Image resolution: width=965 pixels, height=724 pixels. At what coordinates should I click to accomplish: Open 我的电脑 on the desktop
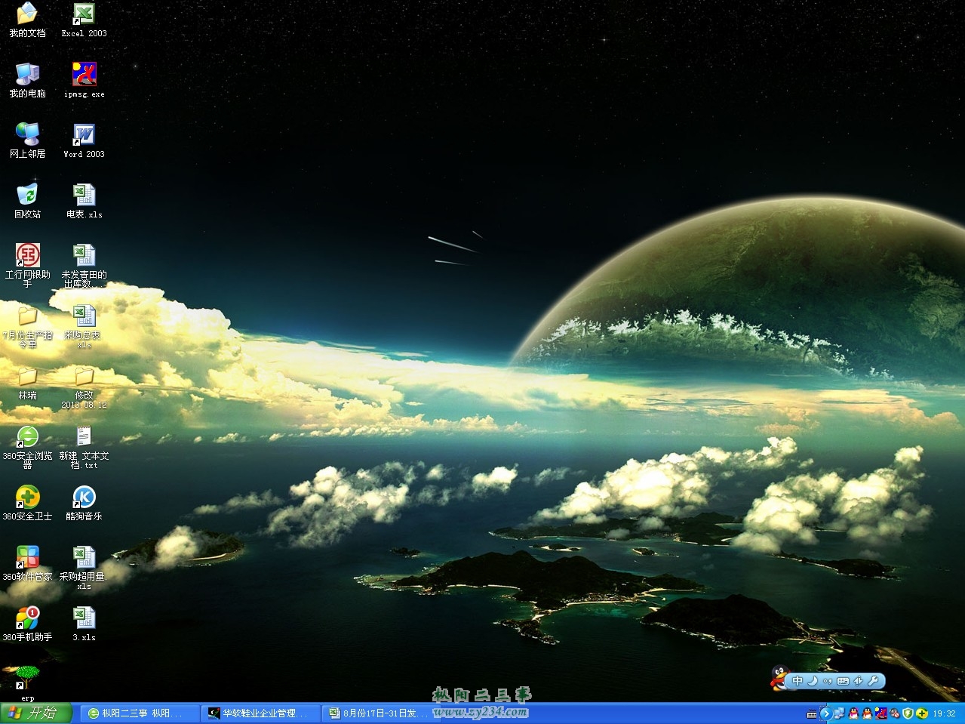coord(27,80)
